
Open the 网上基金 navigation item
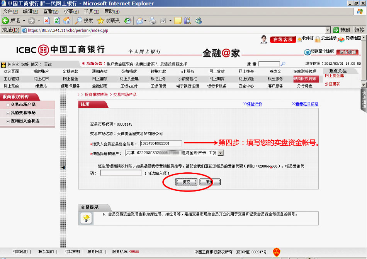[x=70, y=79]
